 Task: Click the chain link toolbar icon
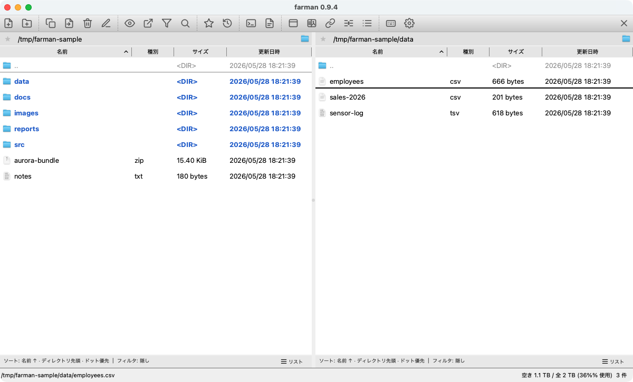click(x=330, y=23)
